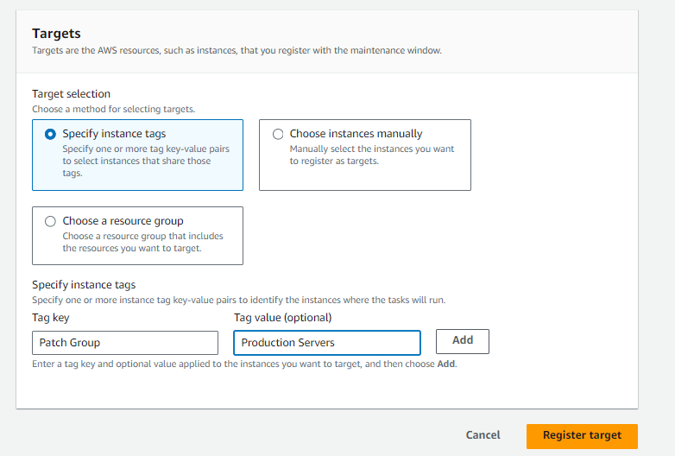Click the 'Choose a method for selecting targets.' text
This screenshot has height=456, width=675.
click(x=114, y=110)
